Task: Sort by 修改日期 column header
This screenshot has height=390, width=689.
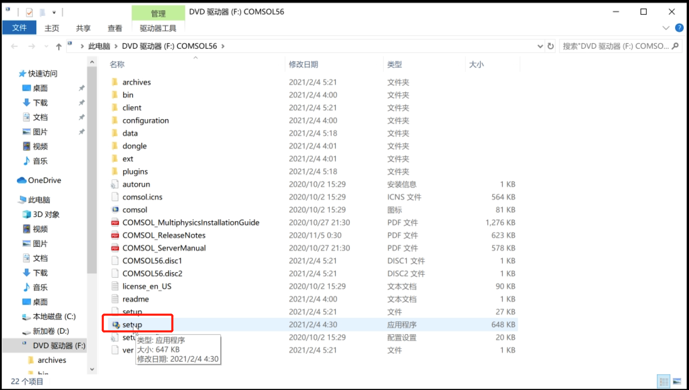Action: pyautogui.click(x=303, y=64)
